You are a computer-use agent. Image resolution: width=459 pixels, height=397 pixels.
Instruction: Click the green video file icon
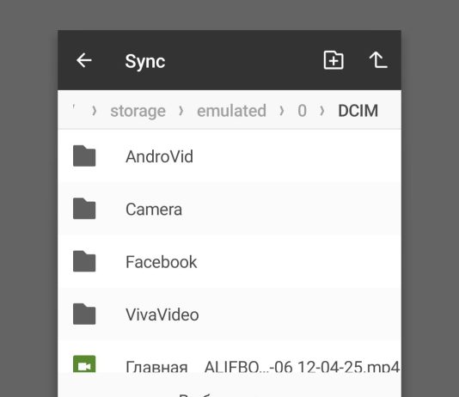(84, 364)
